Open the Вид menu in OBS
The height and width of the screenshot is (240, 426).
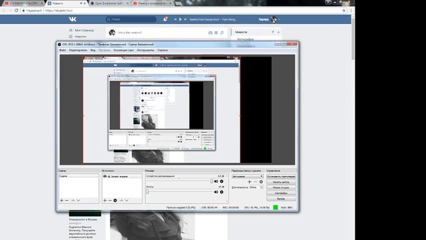pyautogui.click(x=93, y=51)
